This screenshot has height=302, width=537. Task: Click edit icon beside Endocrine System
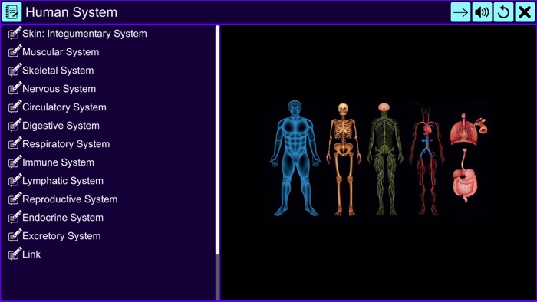coord(15,217)
